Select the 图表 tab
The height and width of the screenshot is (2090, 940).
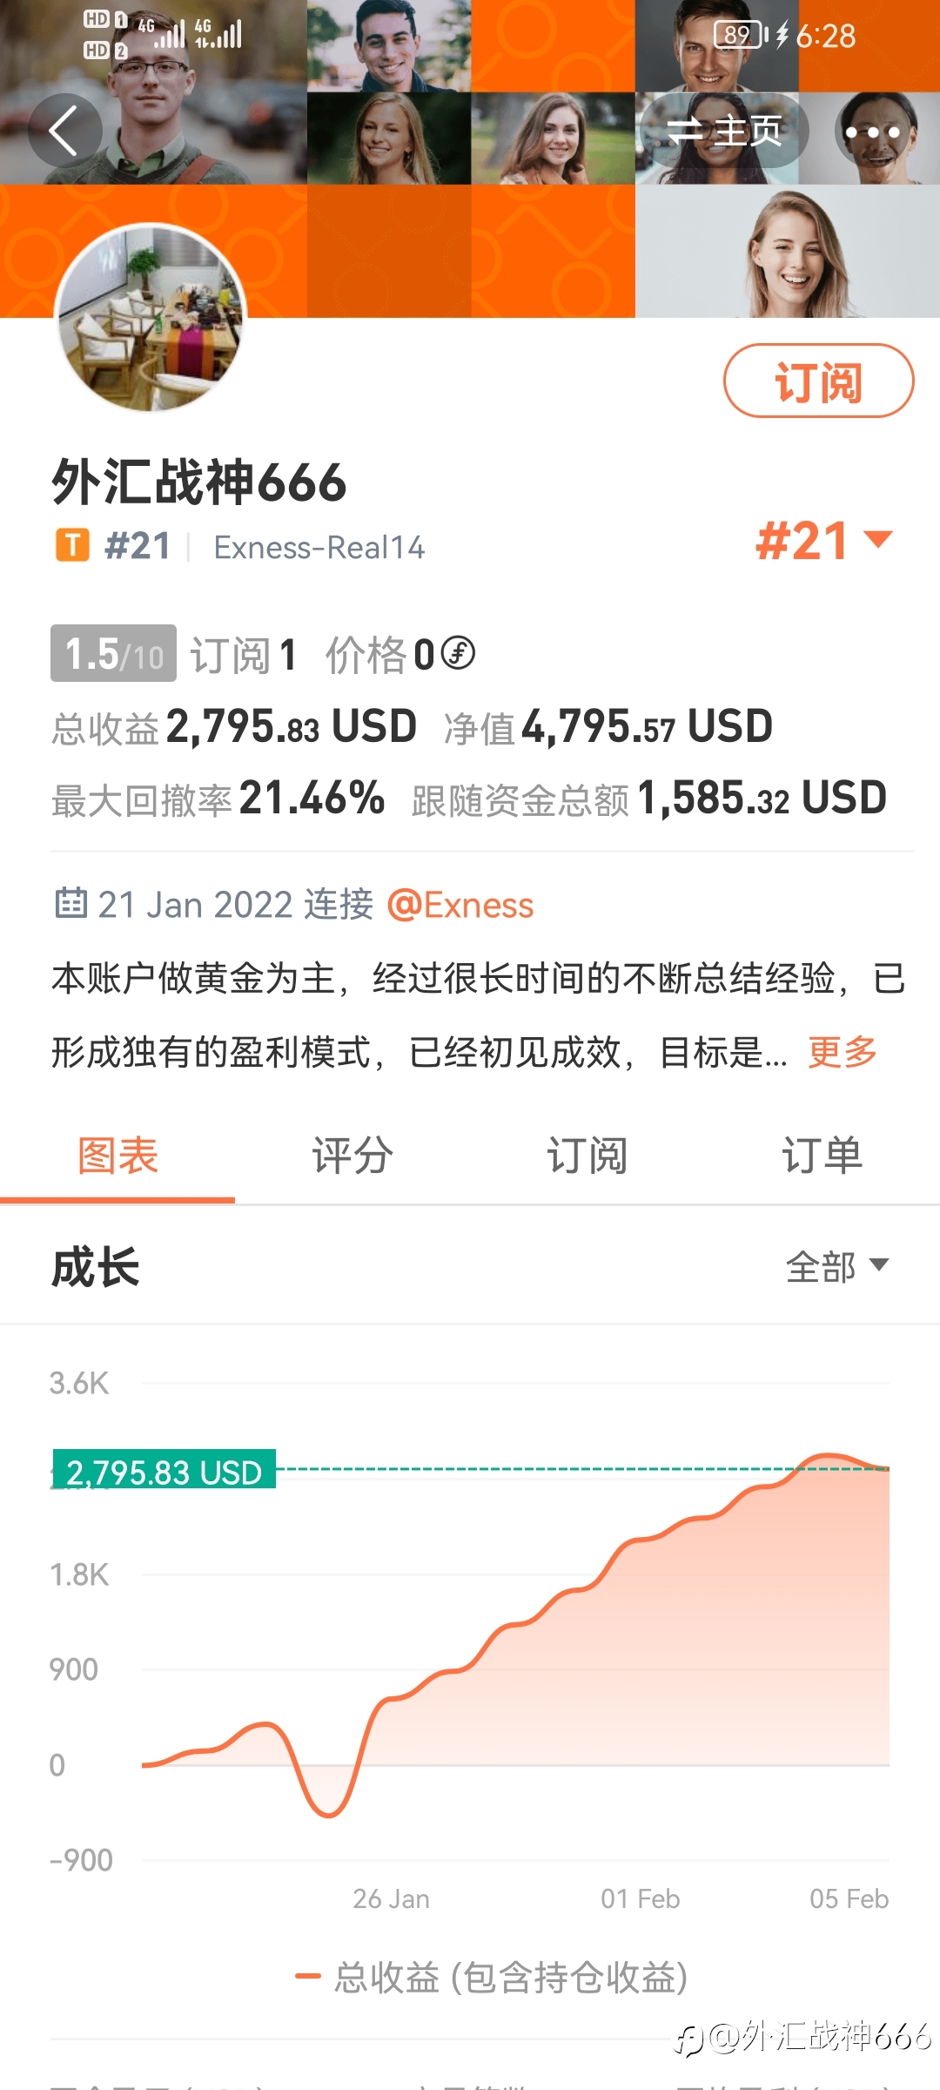(117, 1156)
